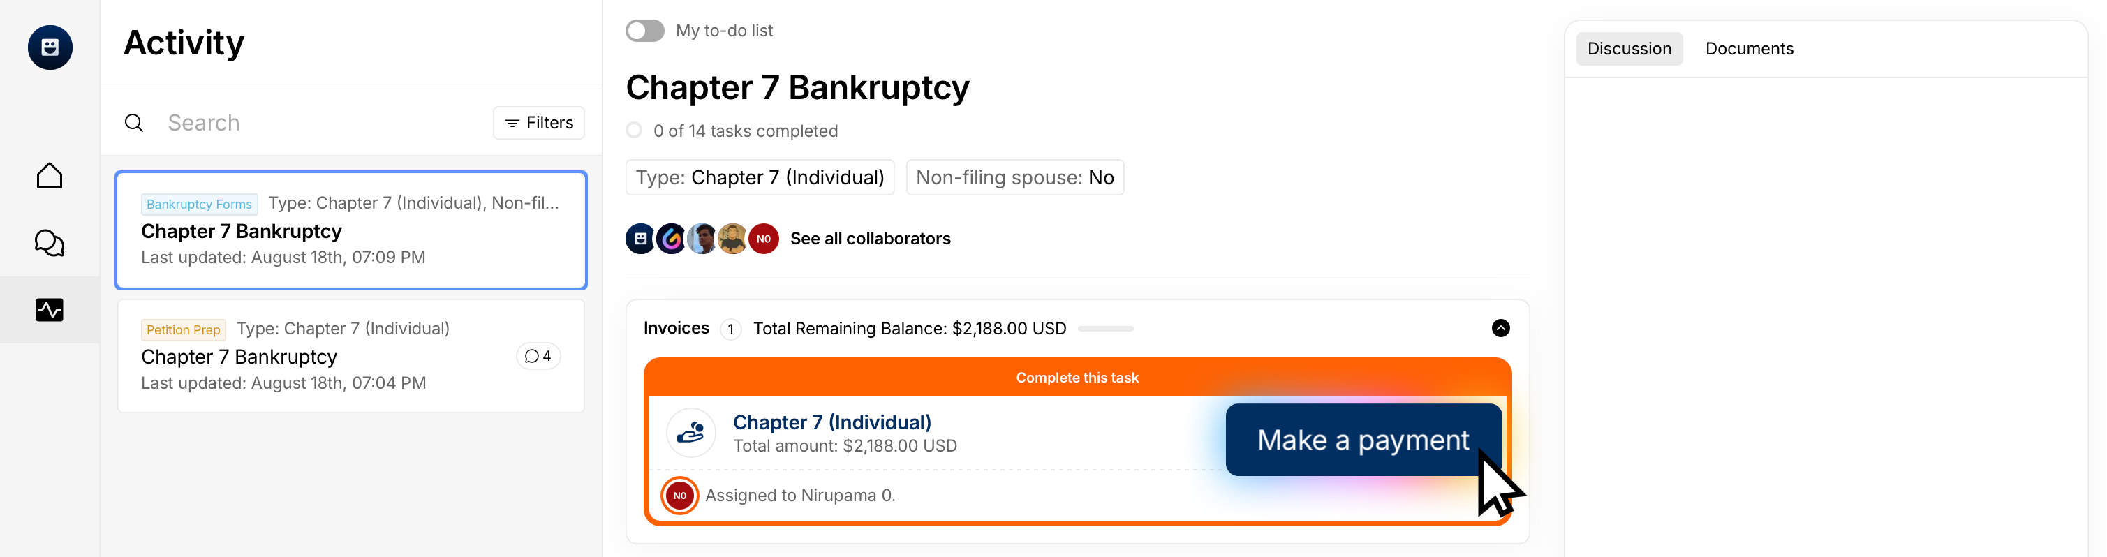Click the red NO collaborator avatar
Screen dimensions: 2107x557
coord(763,239)
